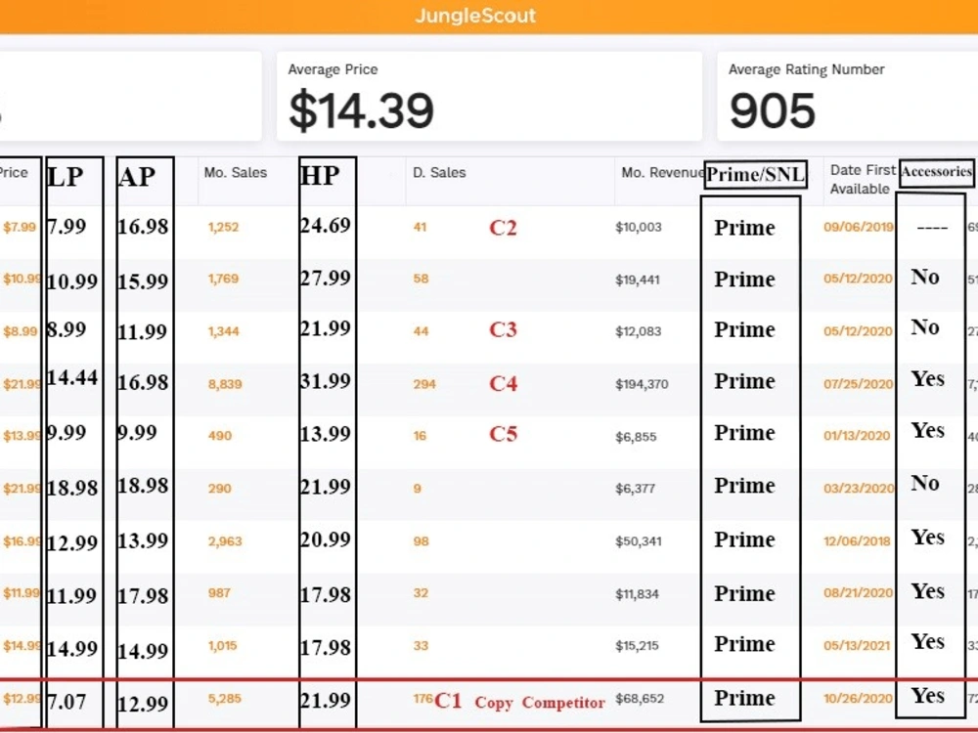Click the Prime/SNL header box
The height and width of the screenshot is (733, 978).
tap(755, 175)
